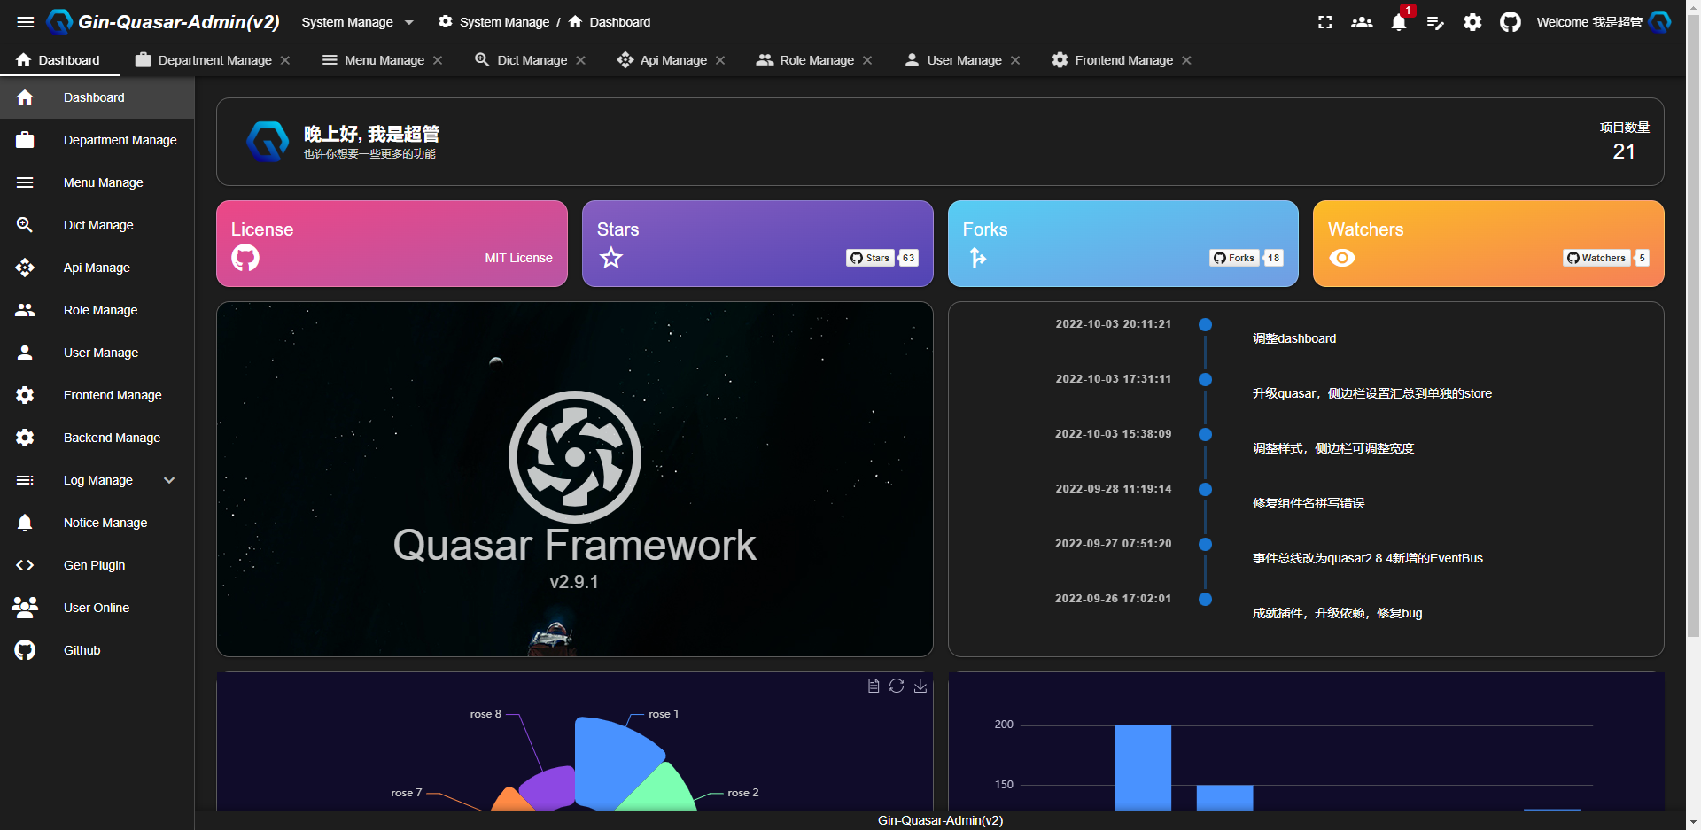The image size is (1701, 830).
Task: Click the online users icon in header
Action: (1361, 22)
